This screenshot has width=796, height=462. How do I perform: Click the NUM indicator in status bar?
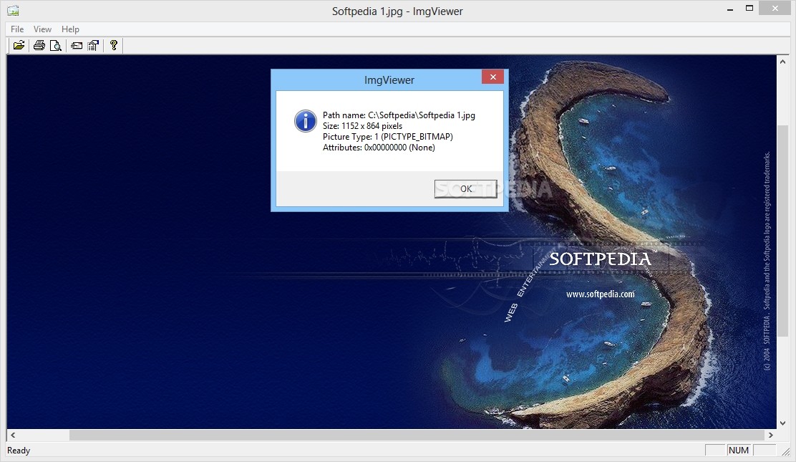(x=739, y=451)
